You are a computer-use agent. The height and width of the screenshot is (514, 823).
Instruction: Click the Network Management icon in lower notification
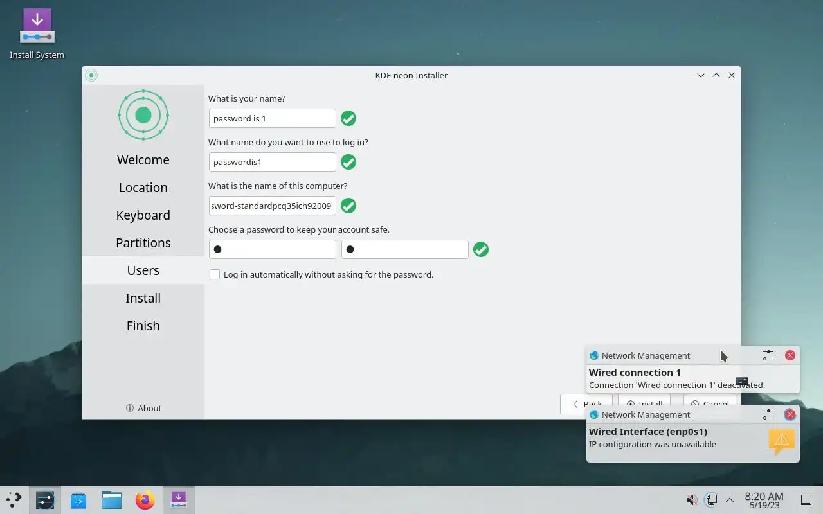[594, 414]
